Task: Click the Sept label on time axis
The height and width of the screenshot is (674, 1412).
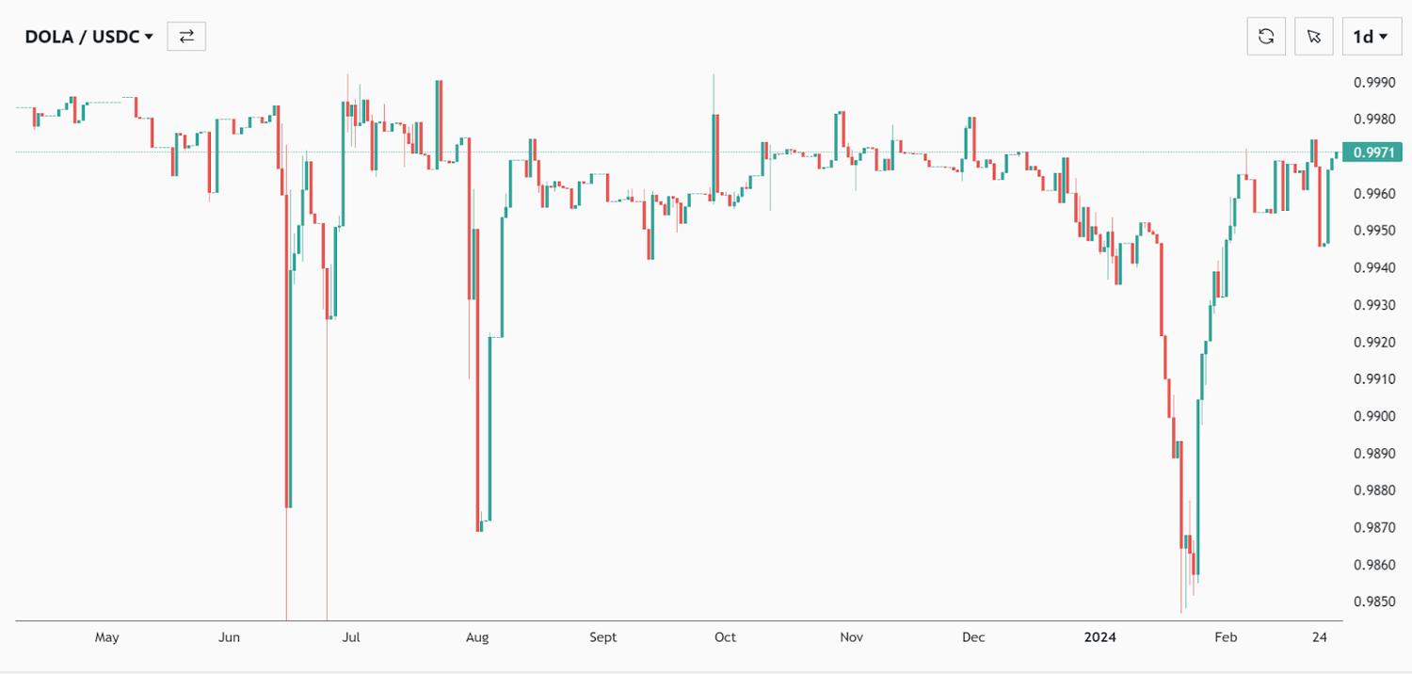Action: tap(603, 637)
